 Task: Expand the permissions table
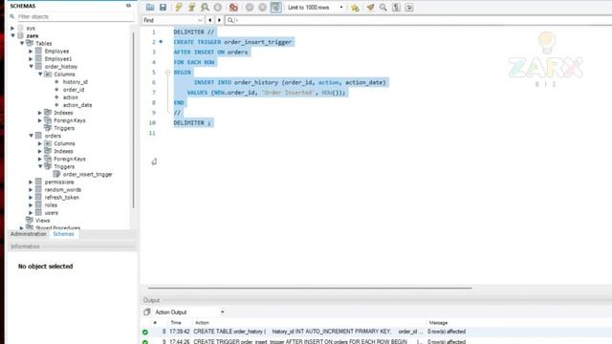click(31, 183)
